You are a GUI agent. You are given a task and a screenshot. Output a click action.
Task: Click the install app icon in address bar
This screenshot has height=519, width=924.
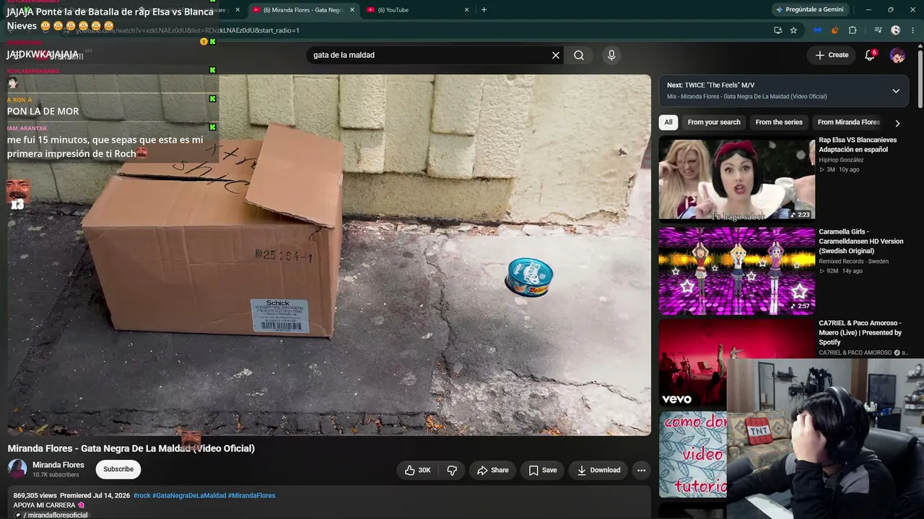(777, 30)
